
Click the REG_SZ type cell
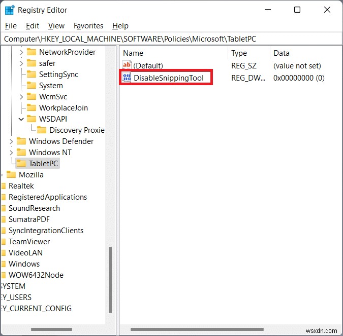244,66
